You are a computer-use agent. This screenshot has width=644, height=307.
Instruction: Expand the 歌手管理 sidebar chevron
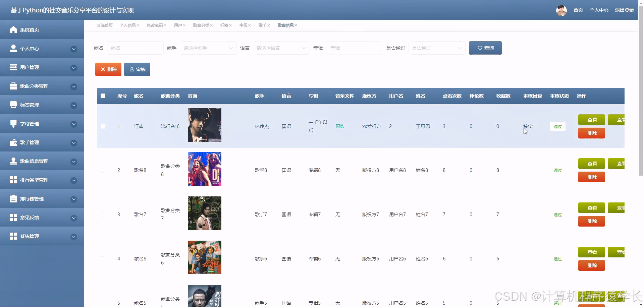coord(74,143)
